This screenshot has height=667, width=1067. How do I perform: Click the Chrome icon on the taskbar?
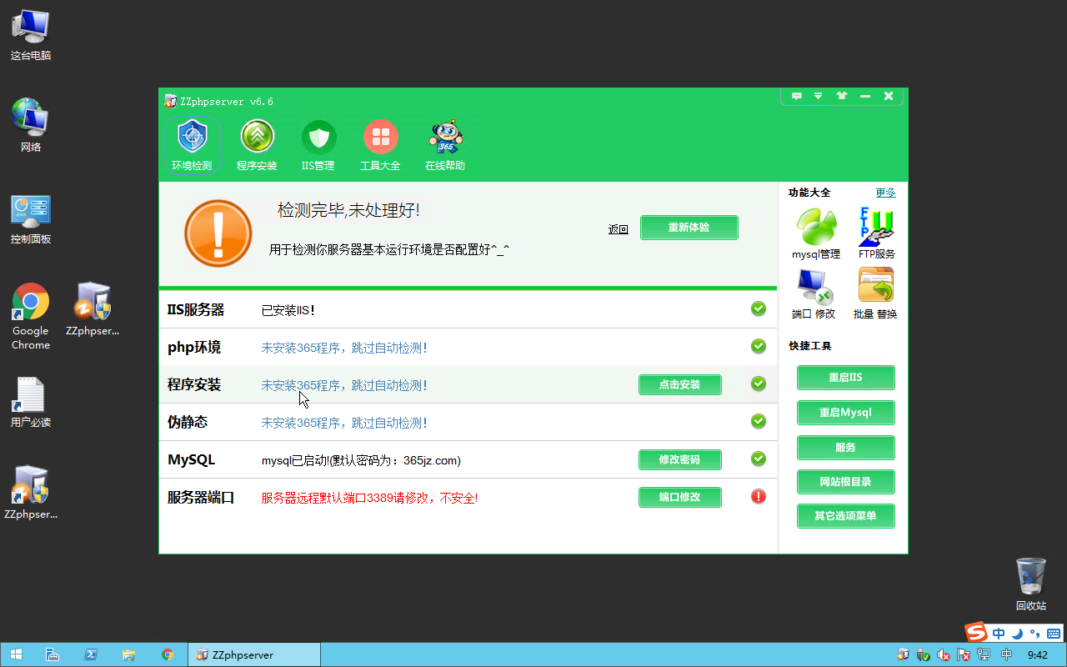point(168,654)
